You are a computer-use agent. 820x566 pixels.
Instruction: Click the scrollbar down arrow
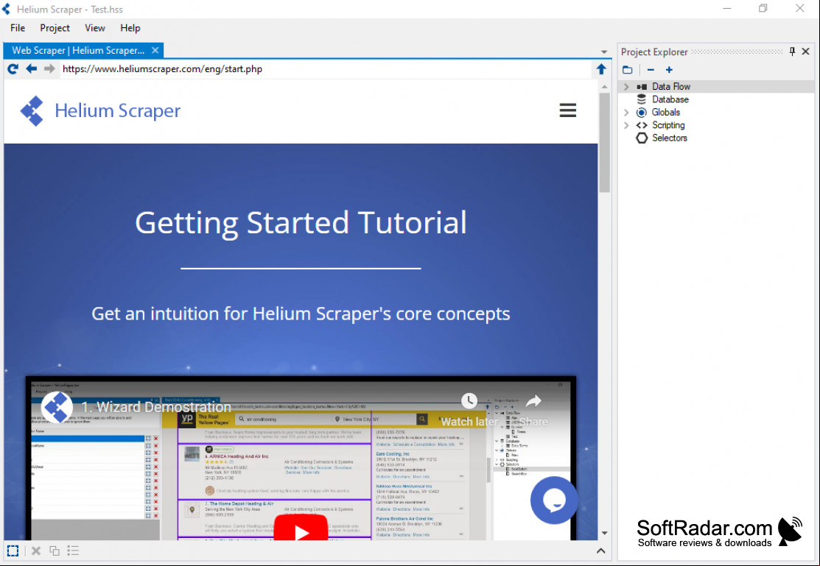click(x=604, y=534)
